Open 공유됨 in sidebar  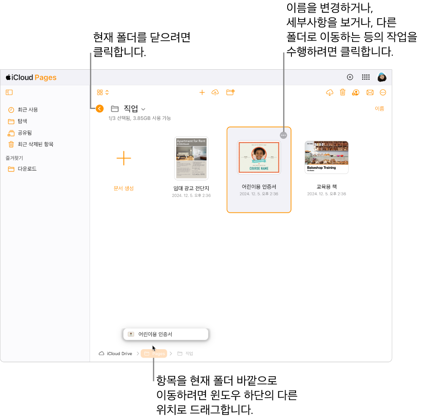[20, 133]
